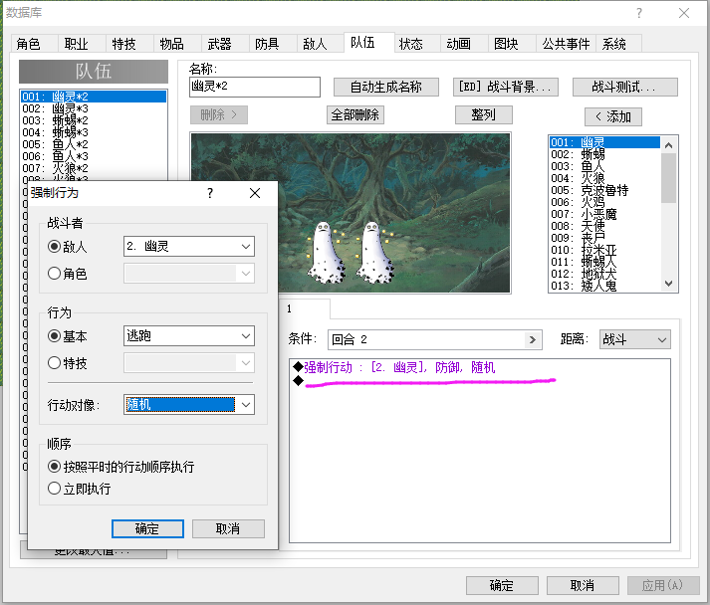Image resolution: width=710 pixels, height=605 pixels.
Task: Close the 强制行为 dialog with X
Action: point(255,193)
